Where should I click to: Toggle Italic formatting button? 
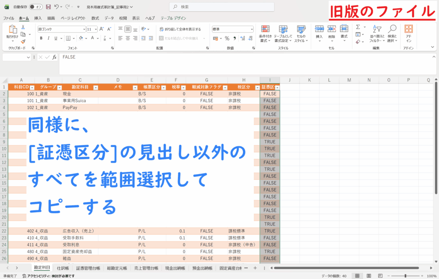[49, 38]
